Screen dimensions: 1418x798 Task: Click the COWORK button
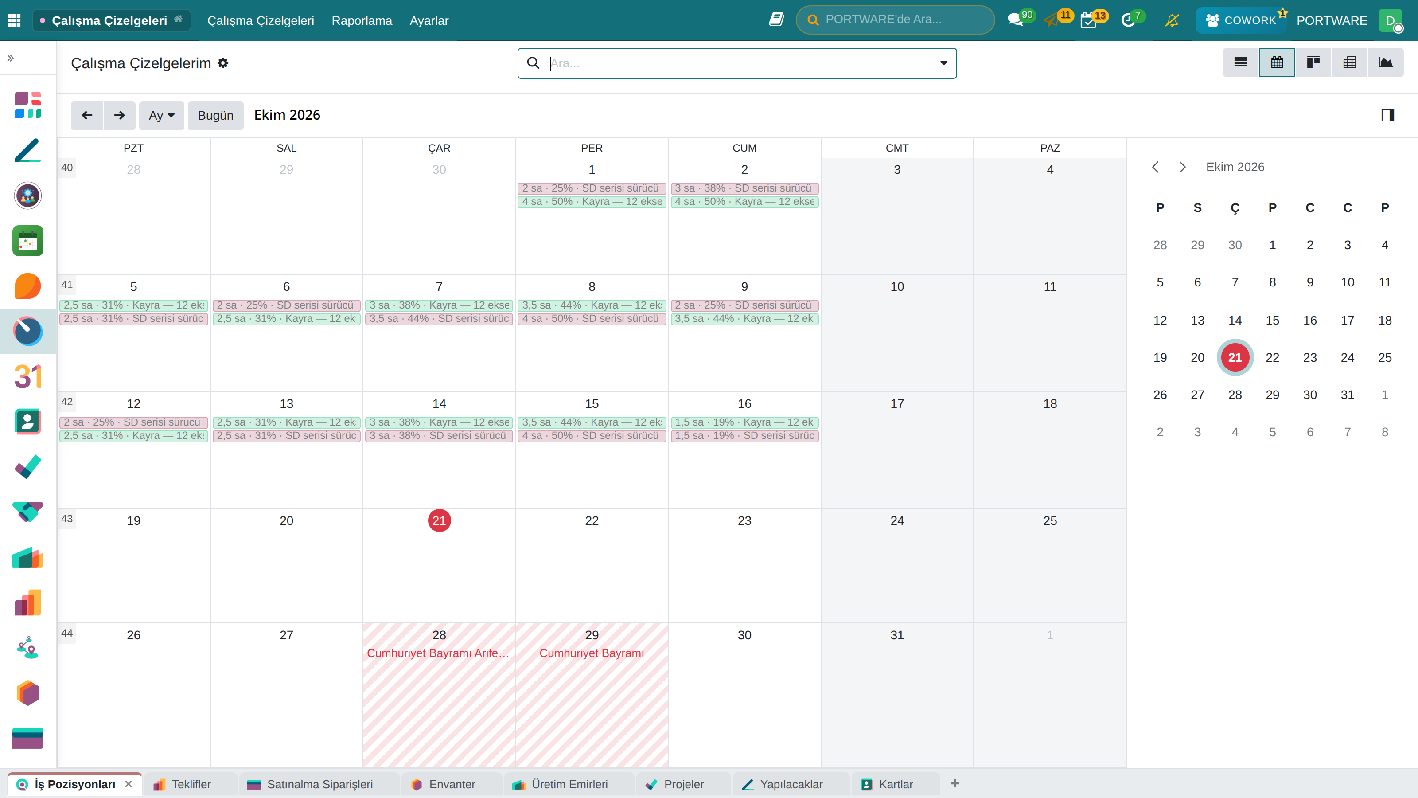click(1241, 20)
